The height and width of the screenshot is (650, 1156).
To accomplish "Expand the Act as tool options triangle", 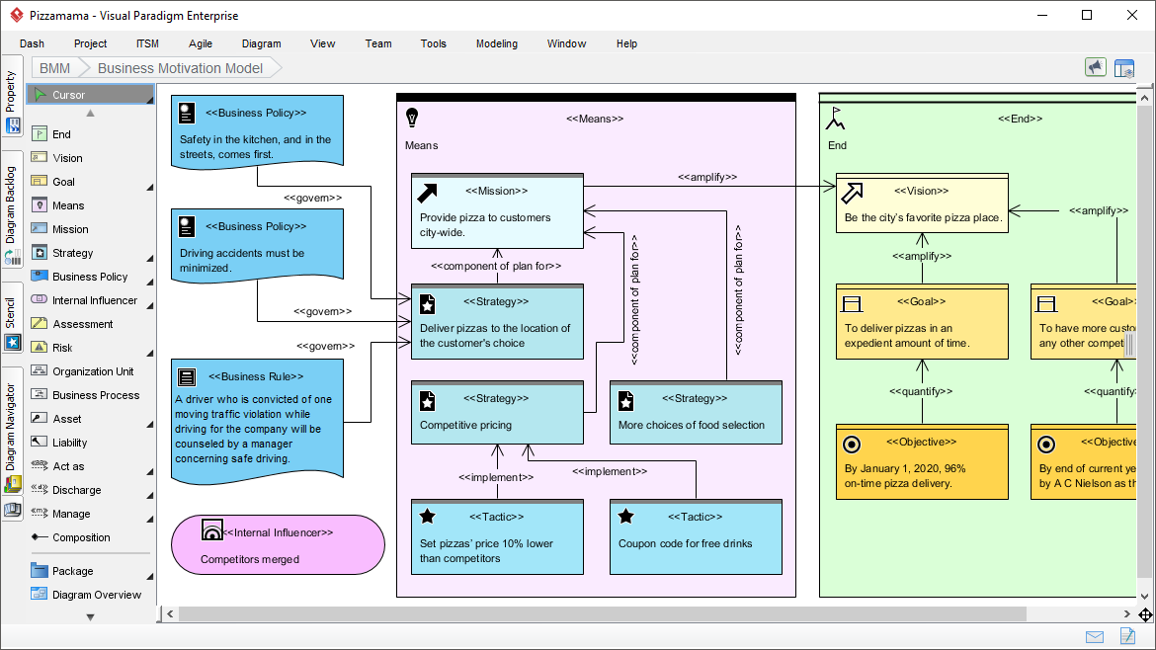I will click(x=149, y=471).
